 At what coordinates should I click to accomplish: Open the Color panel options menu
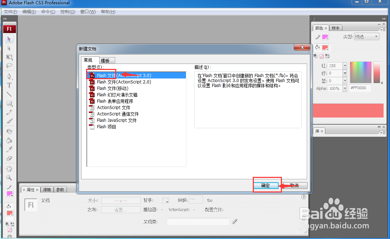pyautogui.click(x=383, y=29)
